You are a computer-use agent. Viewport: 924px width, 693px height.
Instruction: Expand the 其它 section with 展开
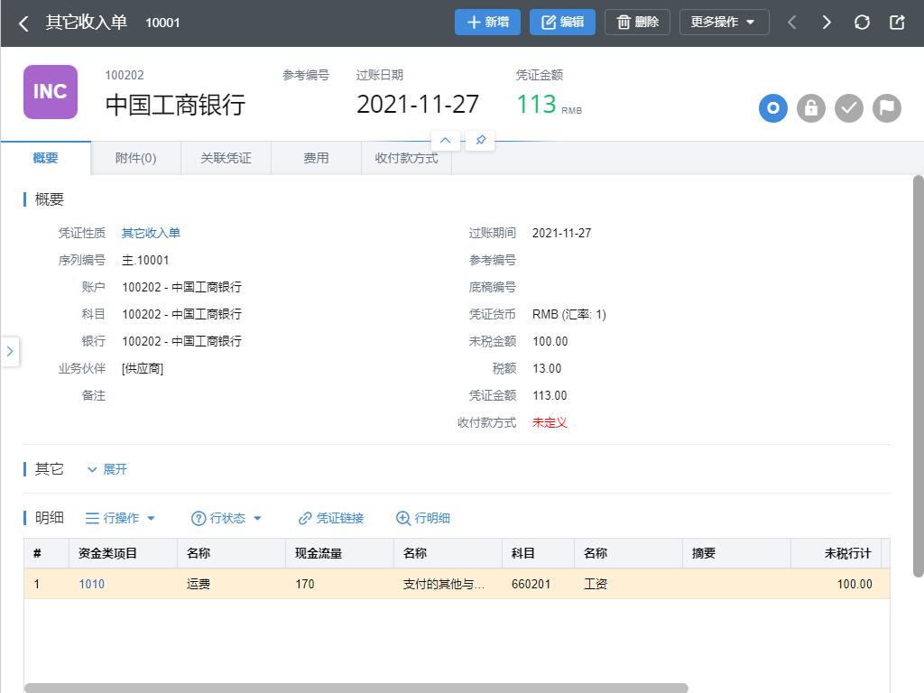pos(107,469)
